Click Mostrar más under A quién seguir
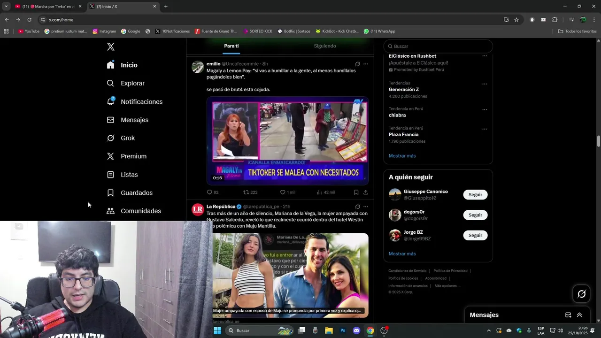Screen dimensions: 601x338 point(402,254)
